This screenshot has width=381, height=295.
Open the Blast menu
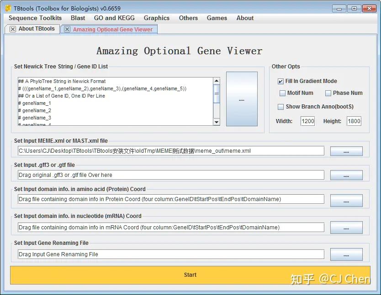point(78,18)
